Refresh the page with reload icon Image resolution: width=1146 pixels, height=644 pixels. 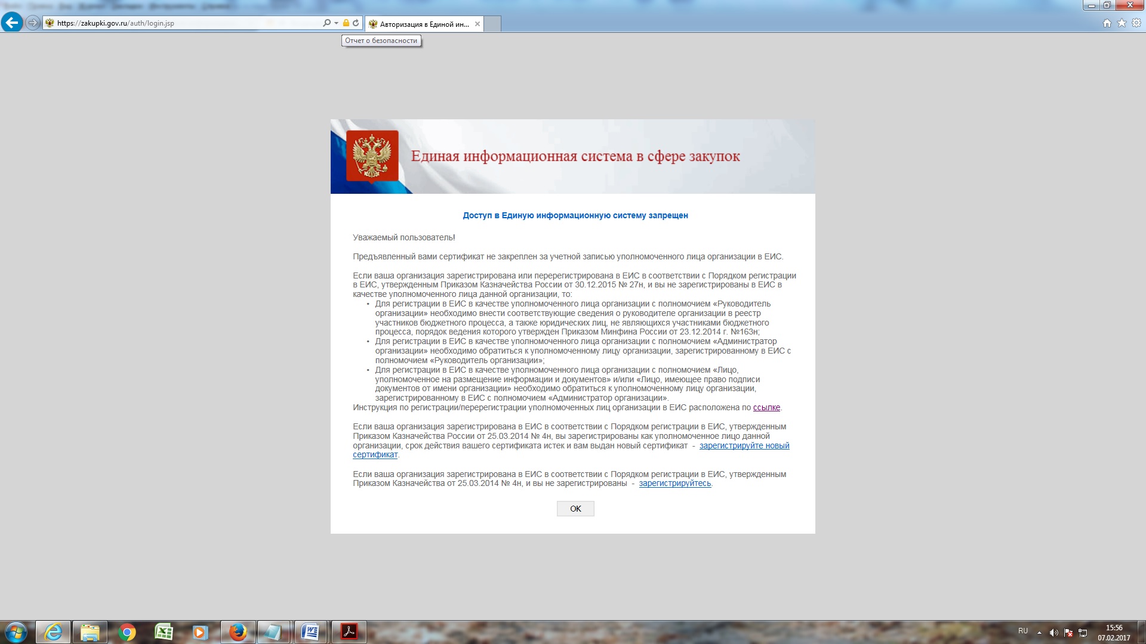356,23
